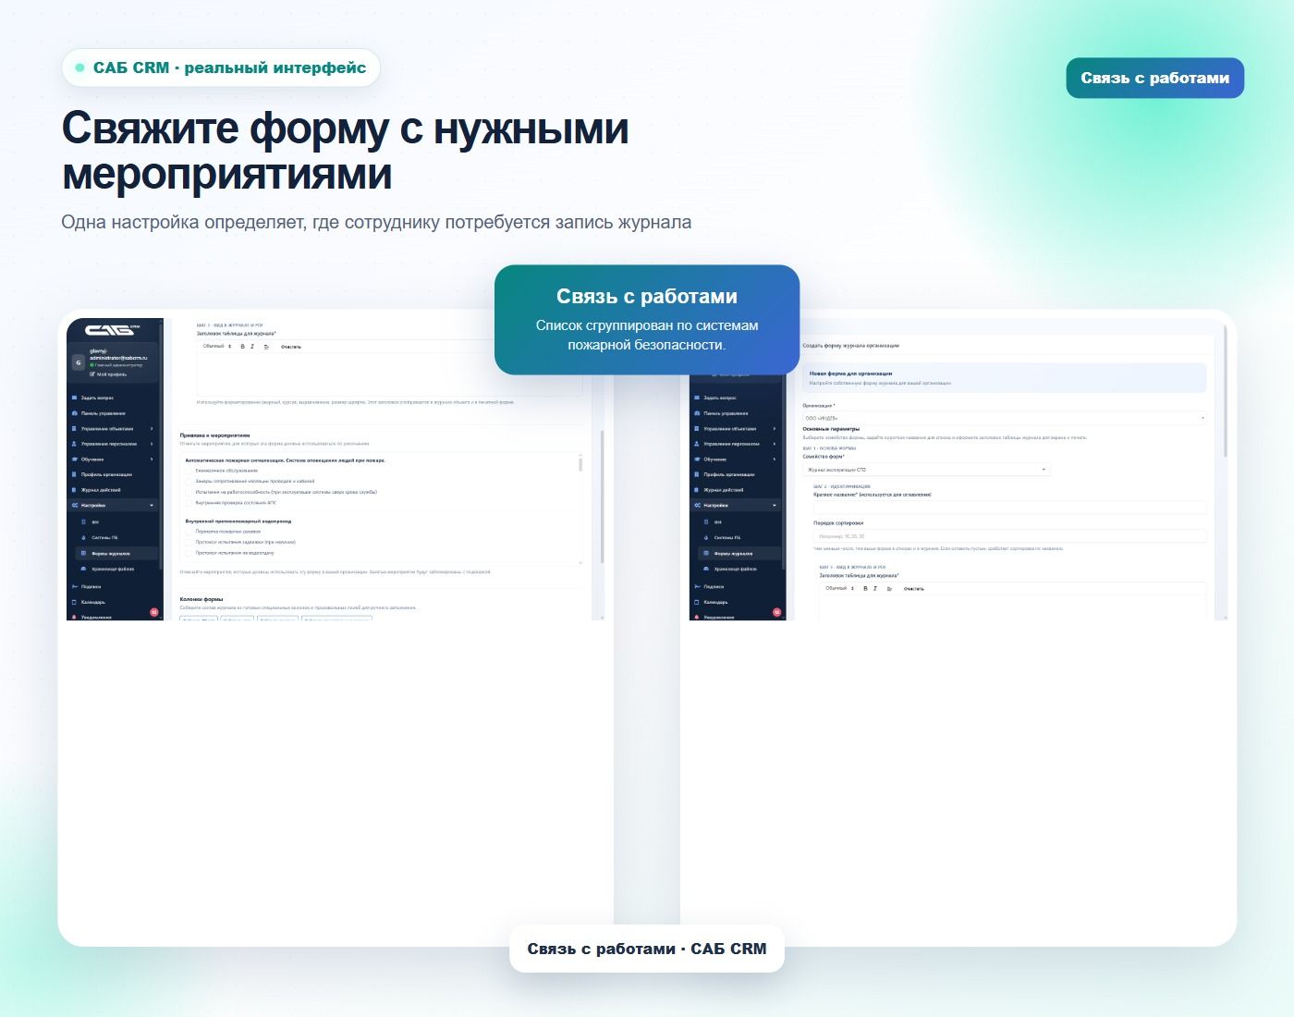Click Italic icon in left screenshot editor
The width and height of the screenshot is (1294, 1017).
click(x=252, y=347)
